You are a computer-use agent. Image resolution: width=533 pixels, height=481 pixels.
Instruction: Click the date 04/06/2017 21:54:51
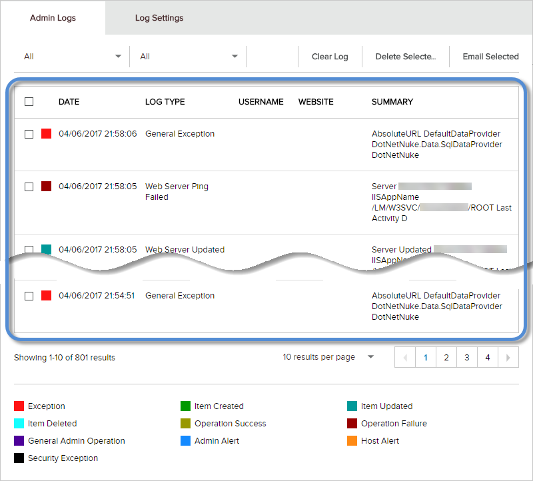pyautogui.click(x=97, y=295)
